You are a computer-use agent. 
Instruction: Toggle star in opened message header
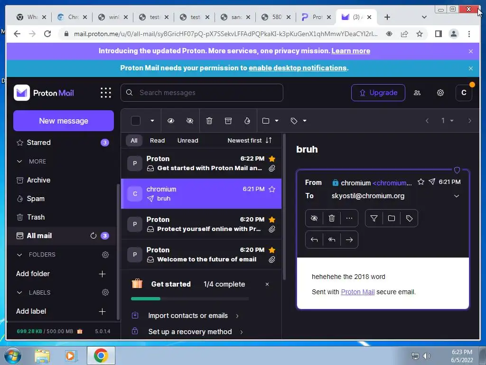tap(421, 182)
